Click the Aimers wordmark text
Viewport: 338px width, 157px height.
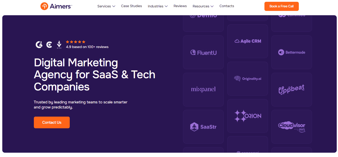pos(61,6)
